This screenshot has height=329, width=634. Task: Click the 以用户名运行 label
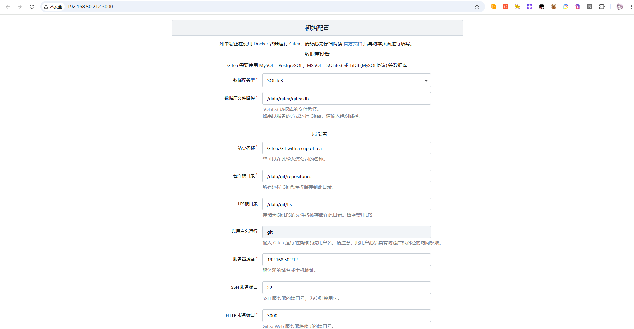[x=245, y=231]
